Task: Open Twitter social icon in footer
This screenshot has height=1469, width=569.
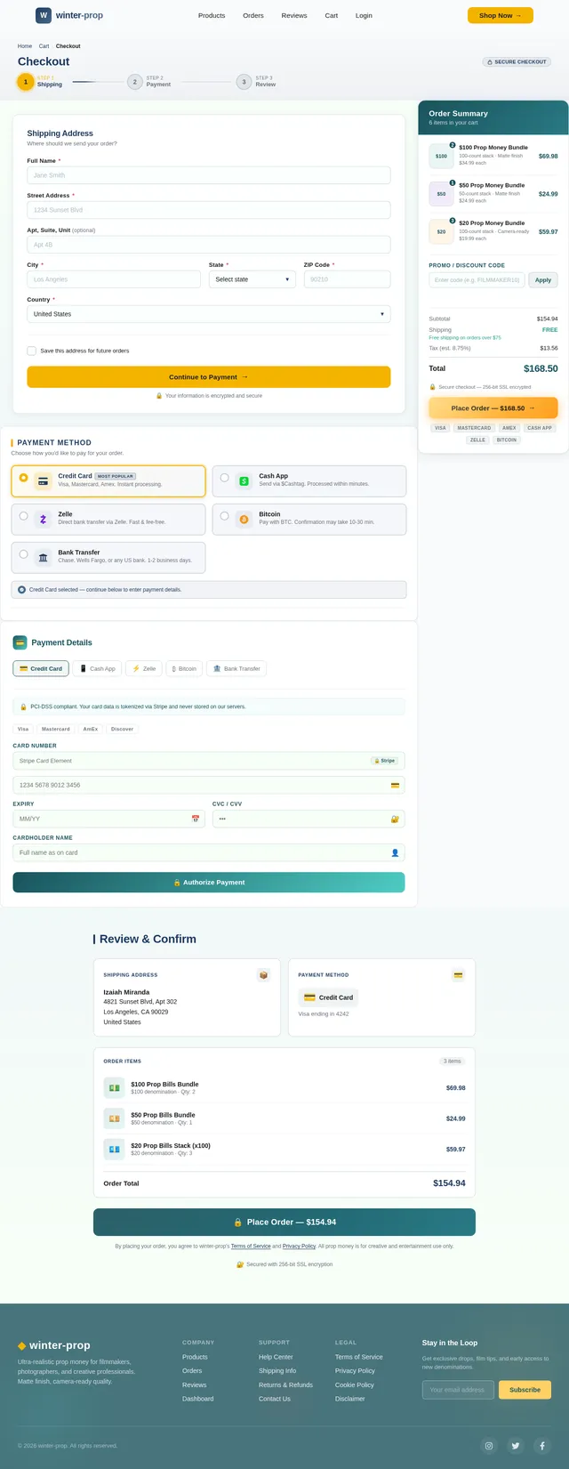Action: tap(515, 1446)
